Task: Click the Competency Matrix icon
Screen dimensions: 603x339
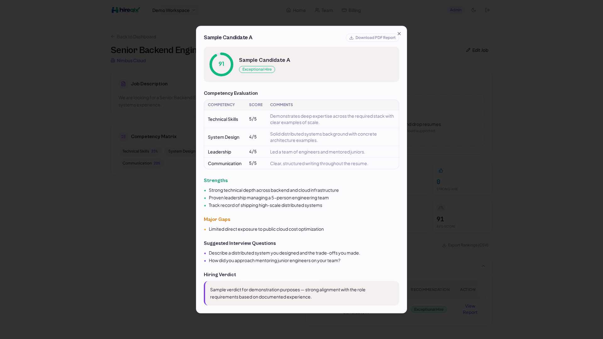Action: point(123,137)
